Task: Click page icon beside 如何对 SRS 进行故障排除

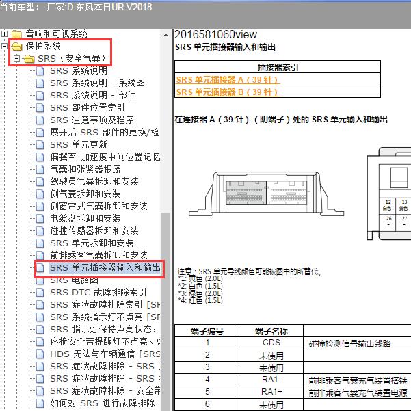Action: tap(40, 403)
